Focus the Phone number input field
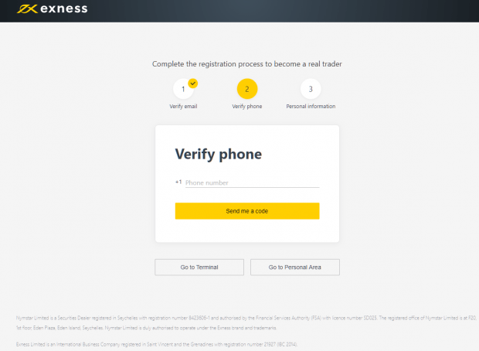The image size is (479, 351). (x=251, y=183)
